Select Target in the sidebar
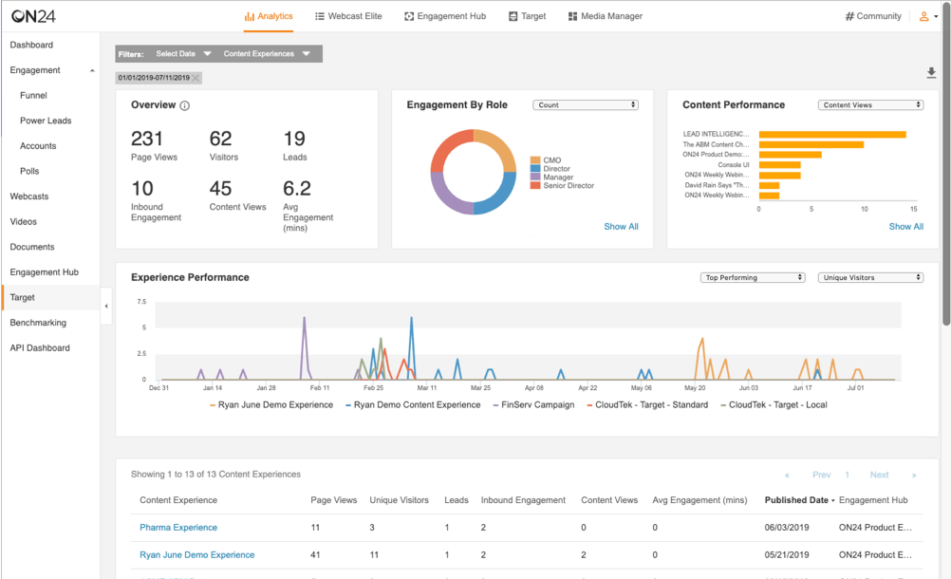951x579 pixels. [x=51, y=298]
